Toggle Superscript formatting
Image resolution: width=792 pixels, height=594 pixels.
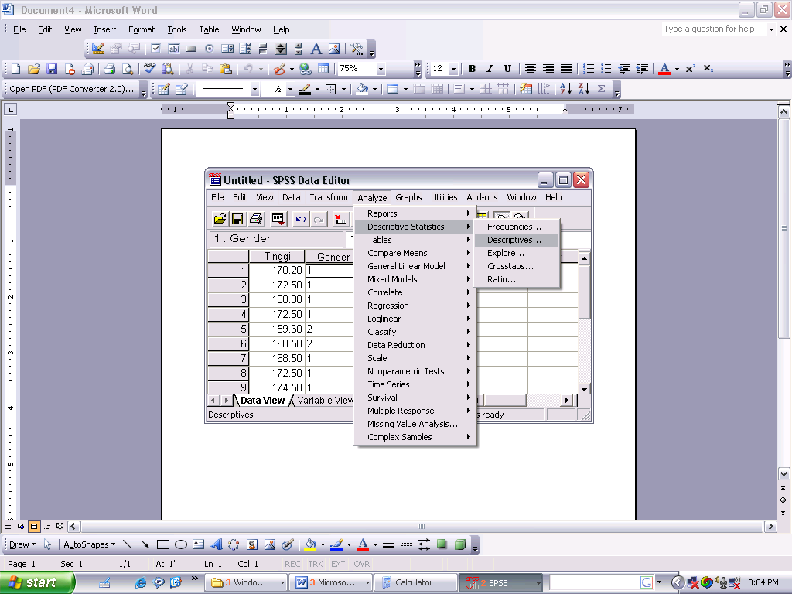pos(691,69)
